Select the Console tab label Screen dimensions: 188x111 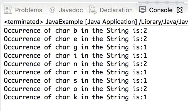coord(161,10)
